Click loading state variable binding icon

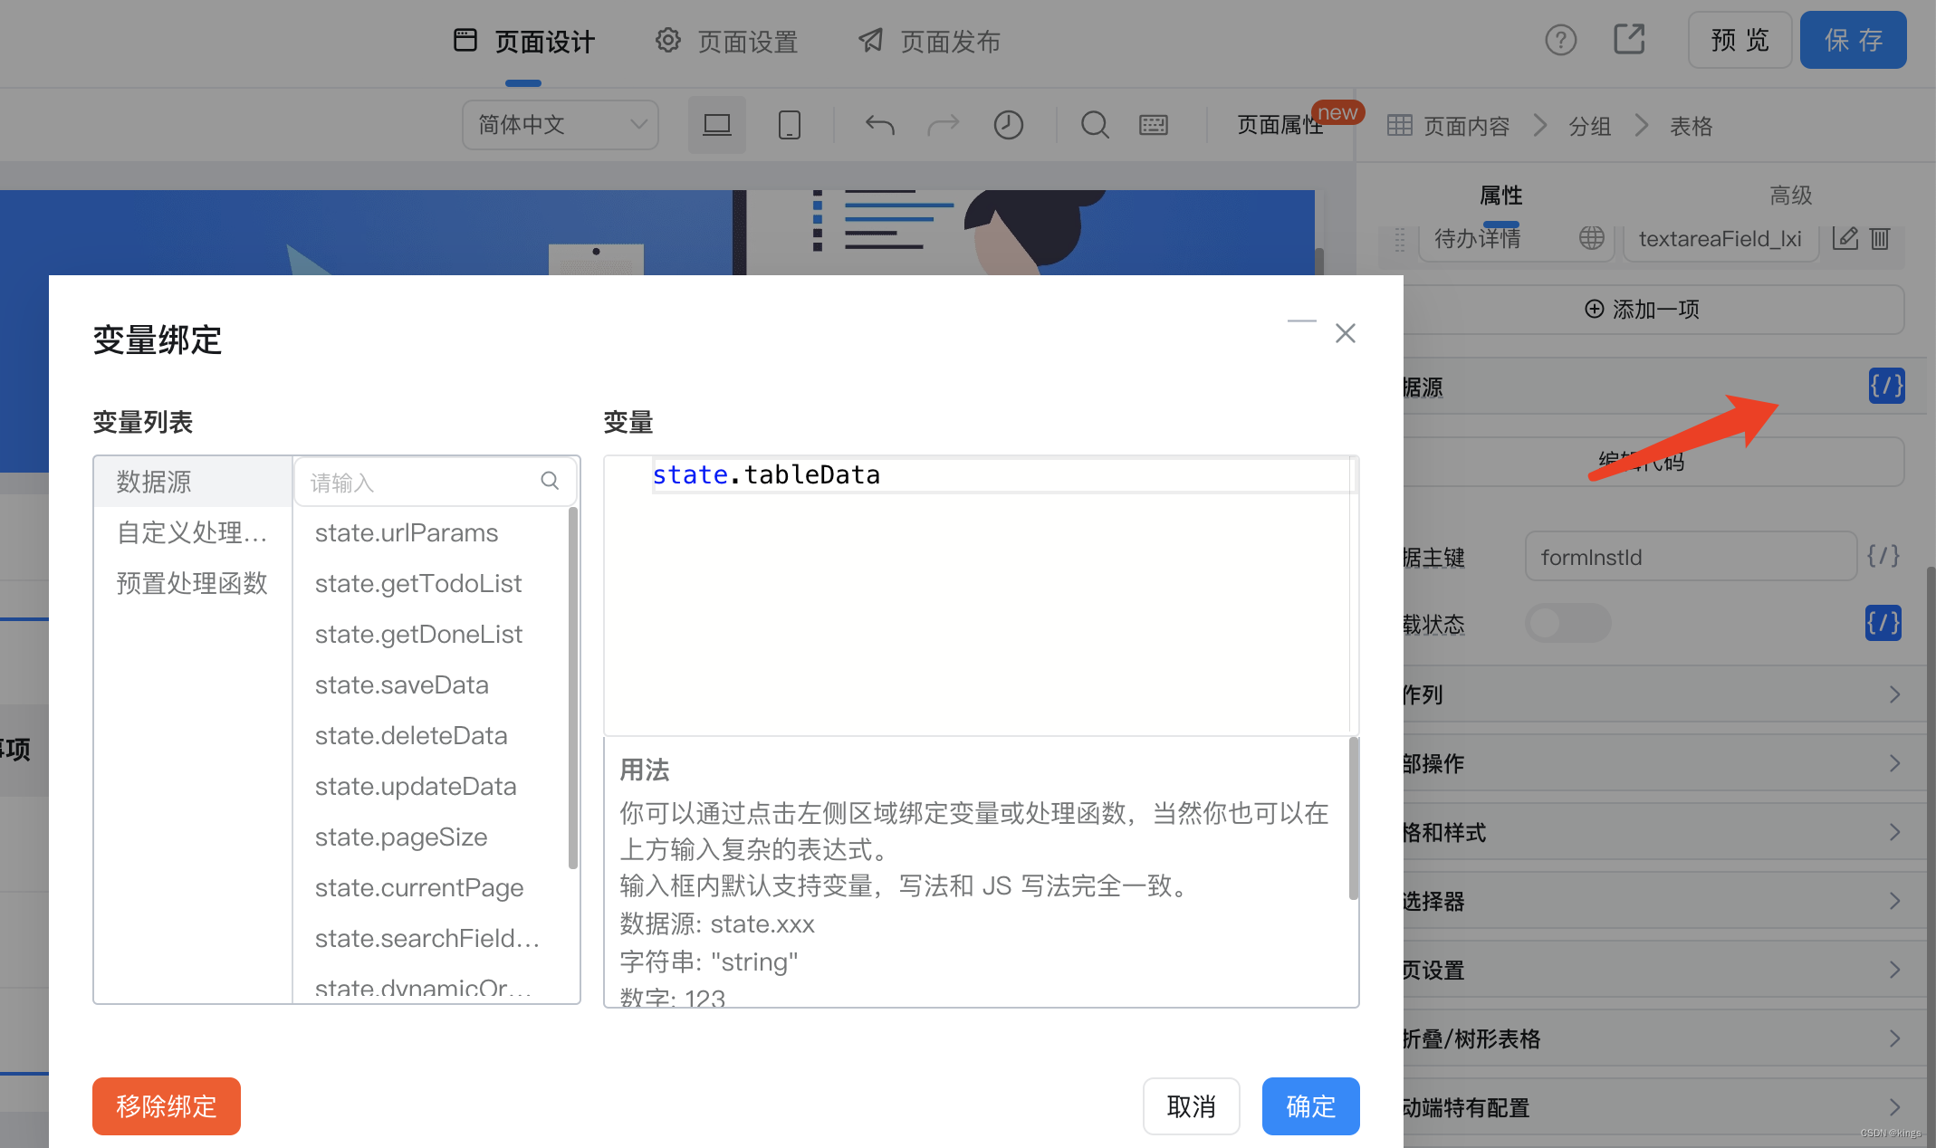coord(1883,623)
